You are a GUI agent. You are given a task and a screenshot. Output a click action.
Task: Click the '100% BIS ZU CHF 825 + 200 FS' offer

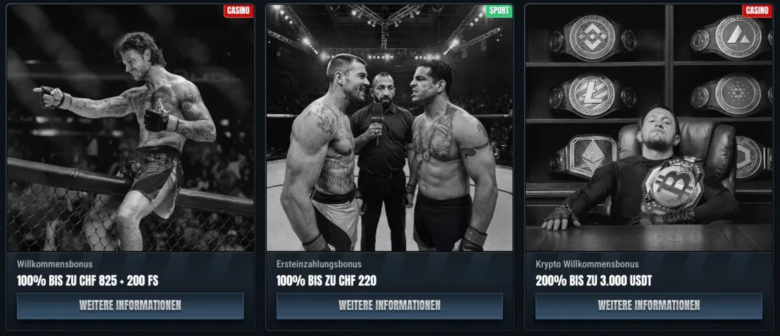click(x=87, y=281)
